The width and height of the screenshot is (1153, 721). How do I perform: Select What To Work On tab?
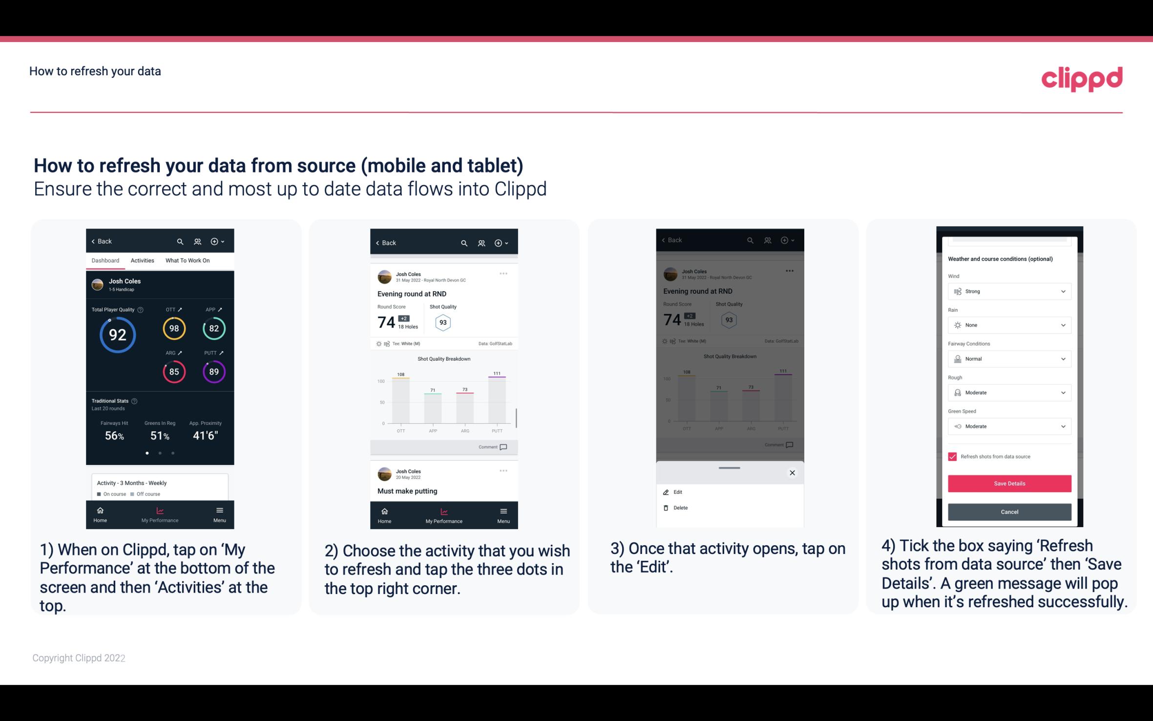pos(186,260)
